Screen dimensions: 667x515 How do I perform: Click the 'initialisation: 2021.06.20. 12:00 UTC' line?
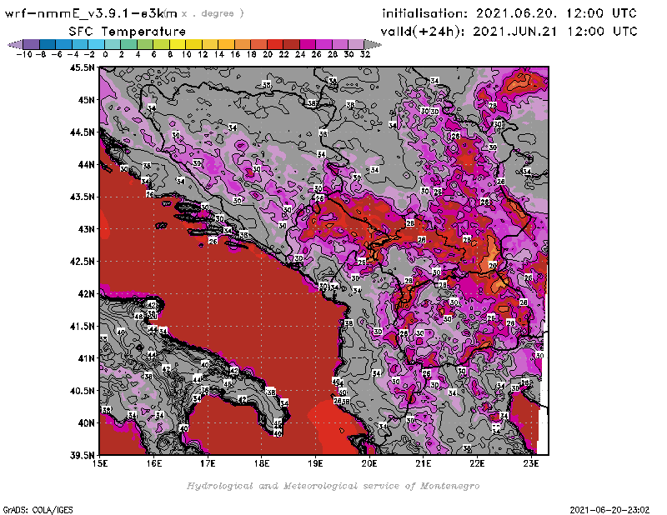tap(509, 13)
